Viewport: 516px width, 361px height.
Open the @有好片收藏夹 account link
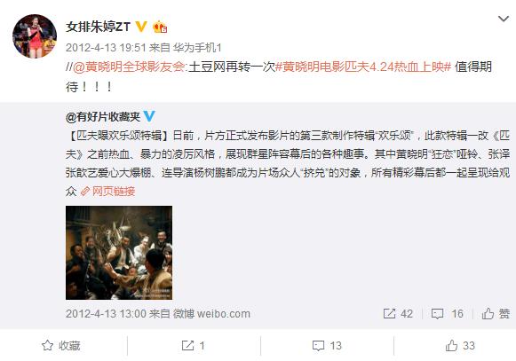point(103,117)
